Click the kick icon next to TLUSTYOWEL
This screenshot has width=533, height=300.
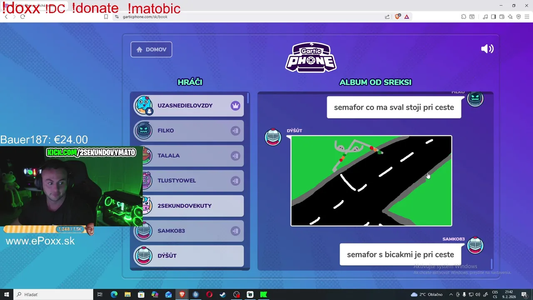point(235,181)
